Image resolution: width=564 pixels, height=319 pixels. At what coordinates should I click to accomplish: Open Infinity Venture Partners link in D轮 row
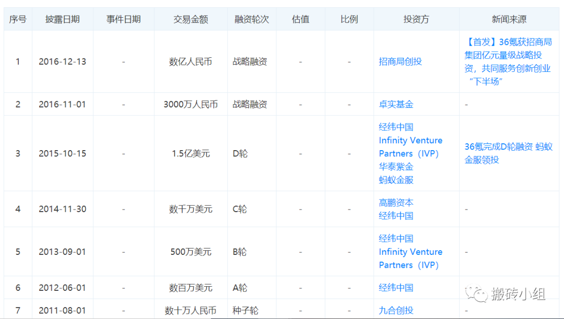[x=410, y=147]
